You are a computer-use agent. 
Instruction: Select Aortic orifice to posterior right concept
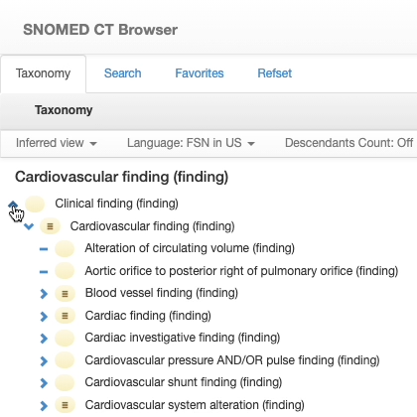(x=241, y=271)
